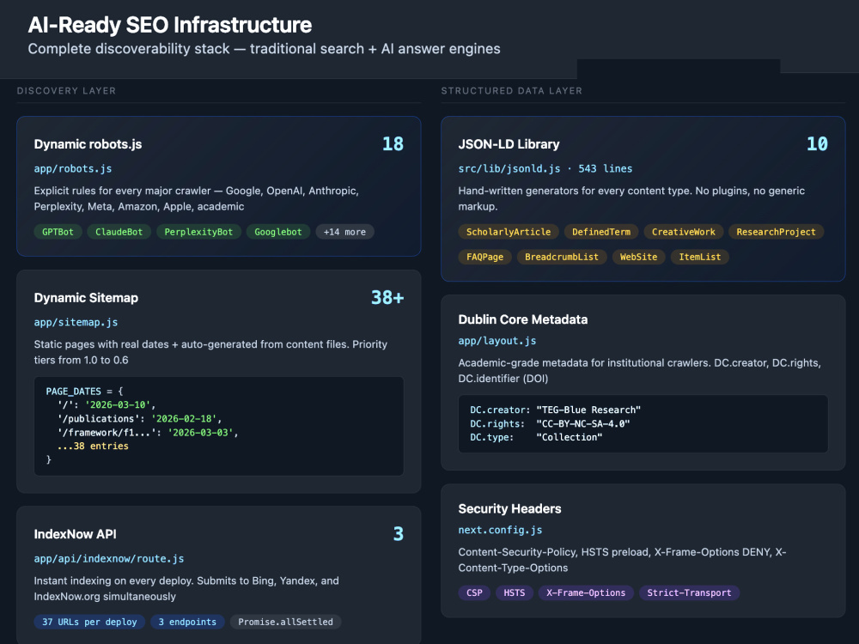Select the ClaudeBot tag
Screen dimensions: 859x644
pyautogui.click(x=119, y=232)
